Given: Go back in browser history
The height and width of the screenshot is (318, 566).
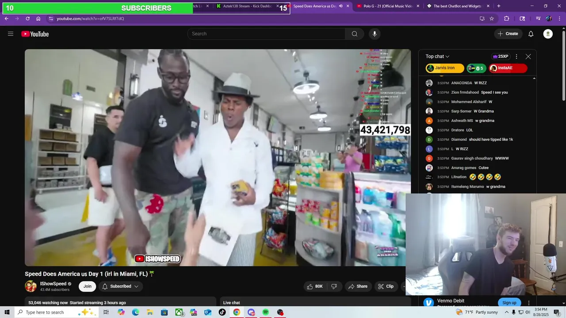Looking at the screenshot, I should pyautogui.click(x=6, y=19).
